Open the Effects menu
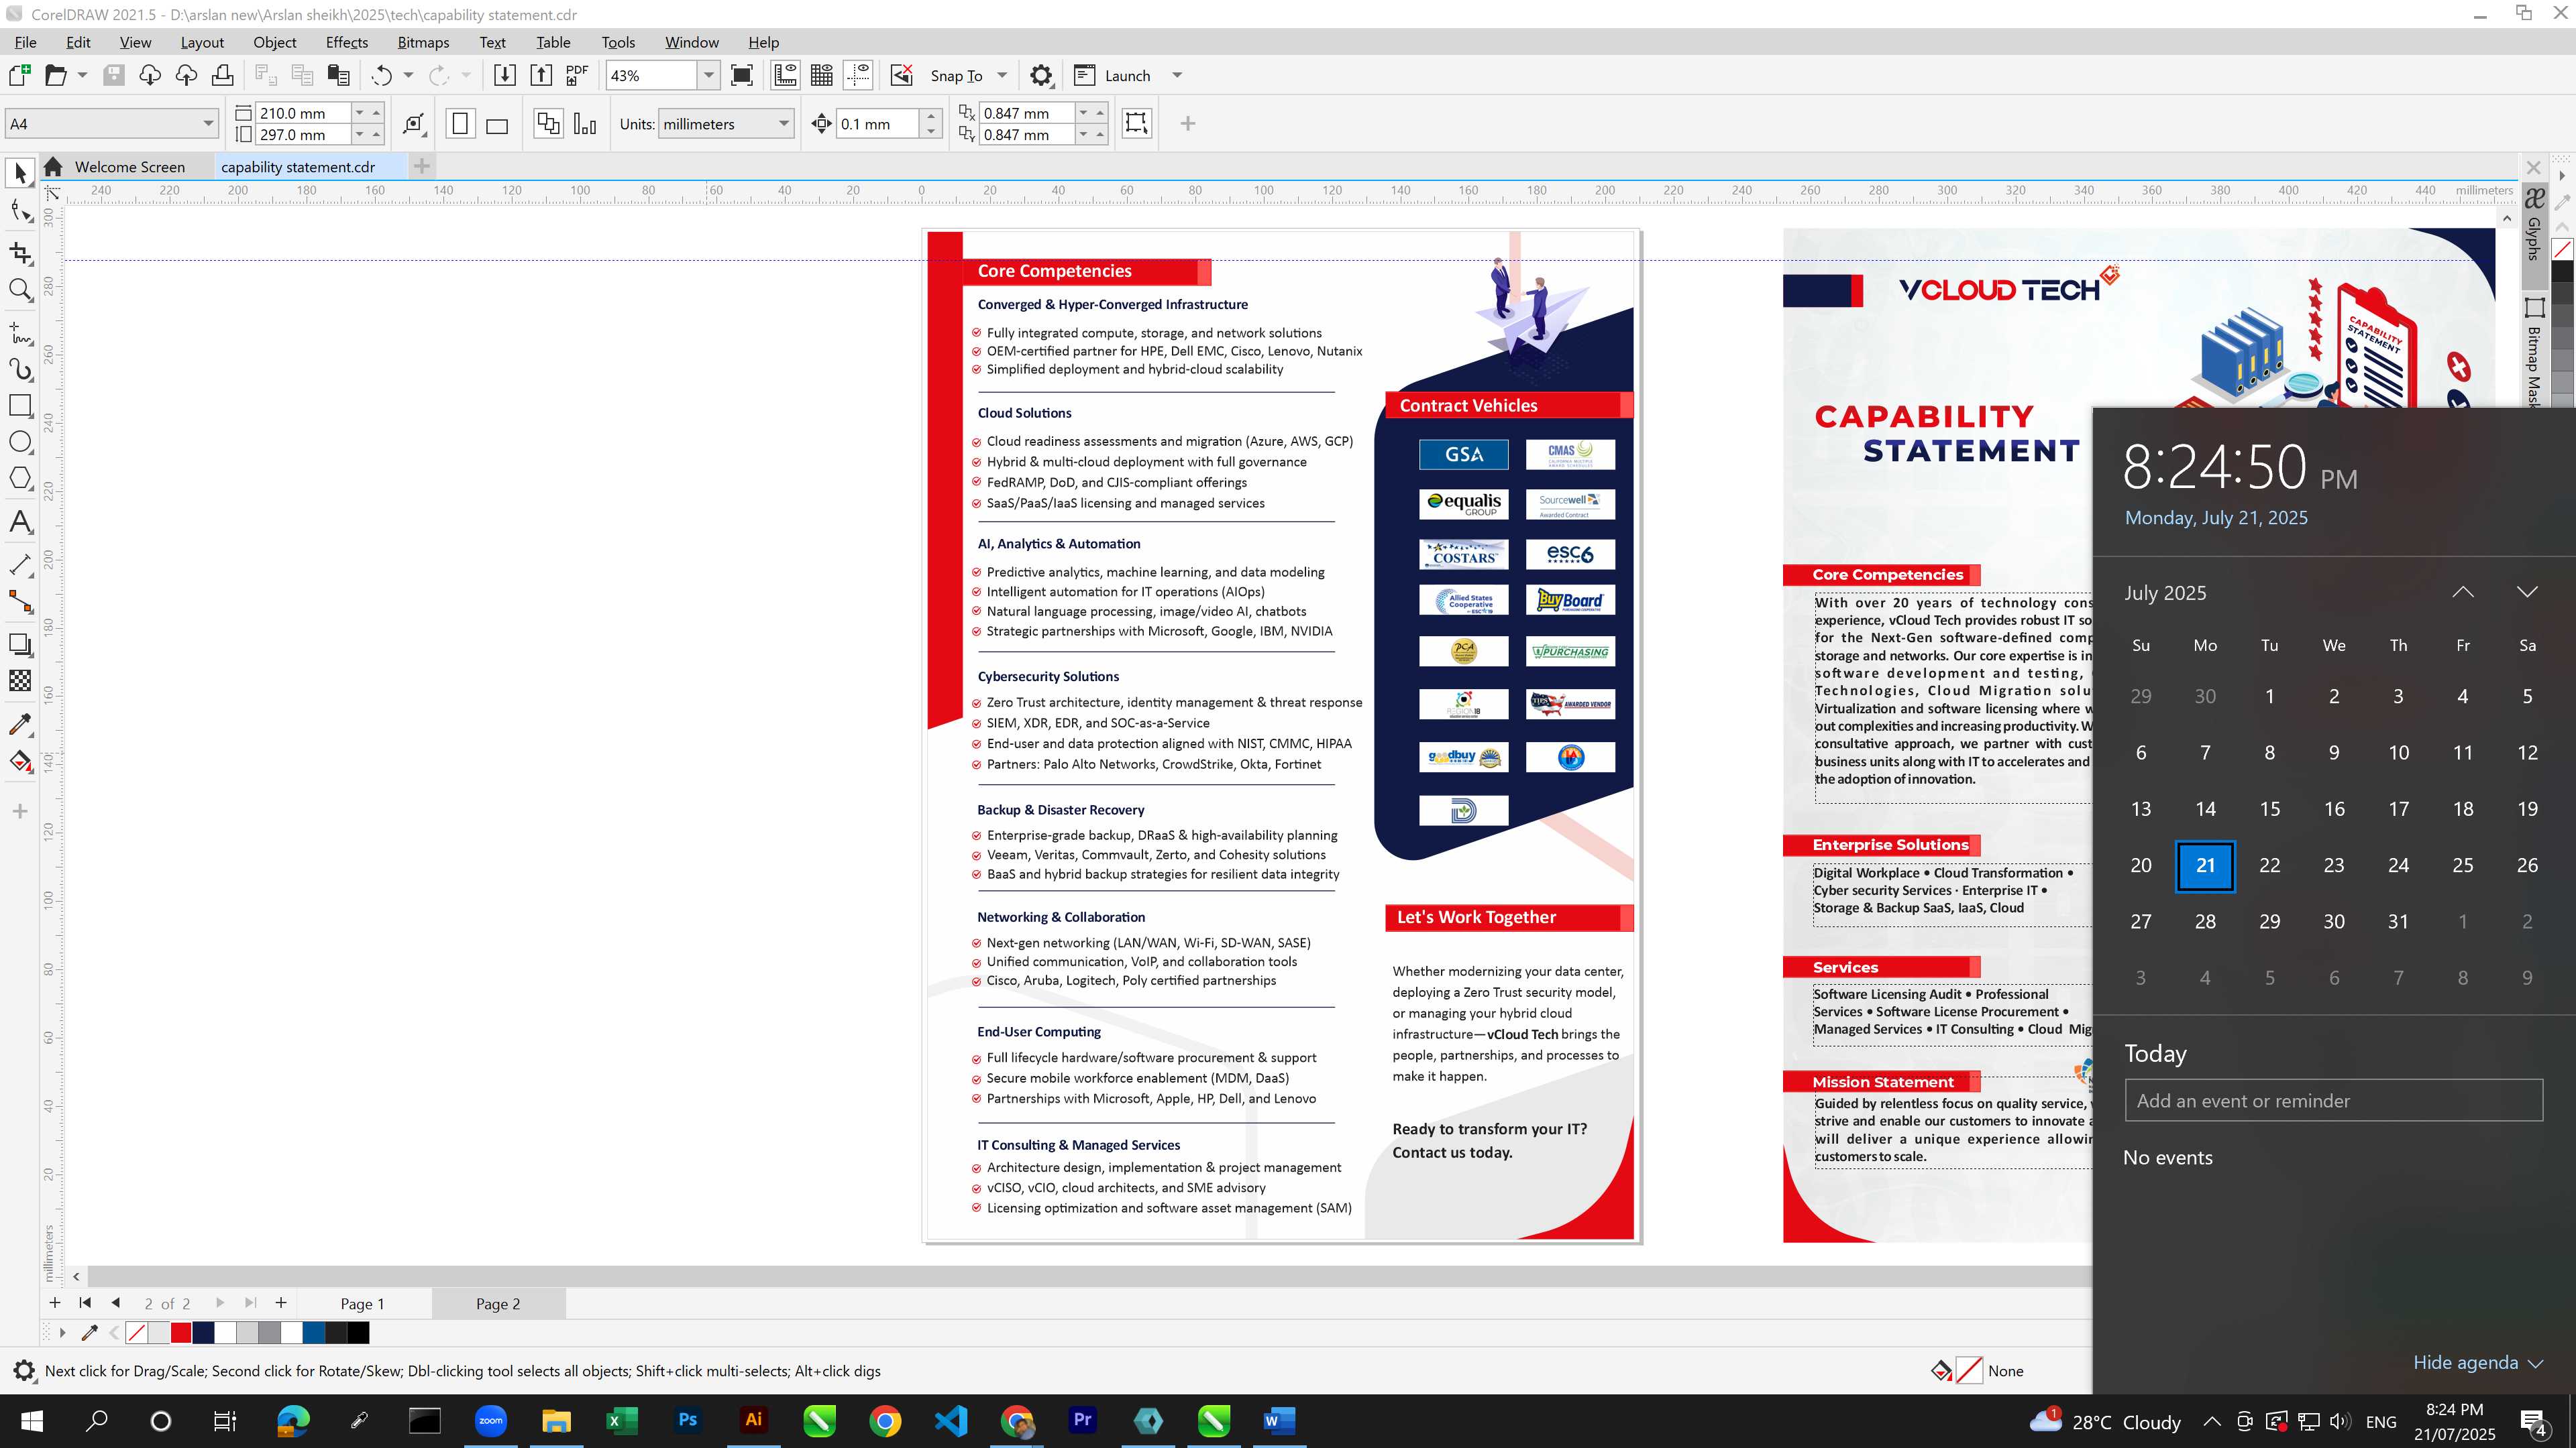Image resolution: width=2576 pixels, height=1448 pixels. 346,42
